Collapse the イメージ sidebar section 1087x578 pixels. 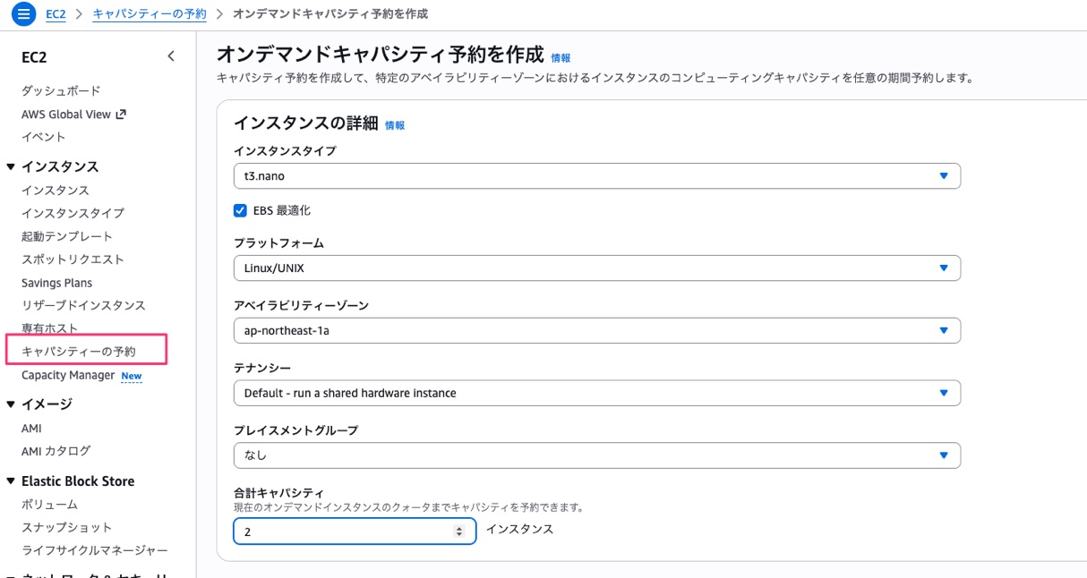click(x=11, y=404)
